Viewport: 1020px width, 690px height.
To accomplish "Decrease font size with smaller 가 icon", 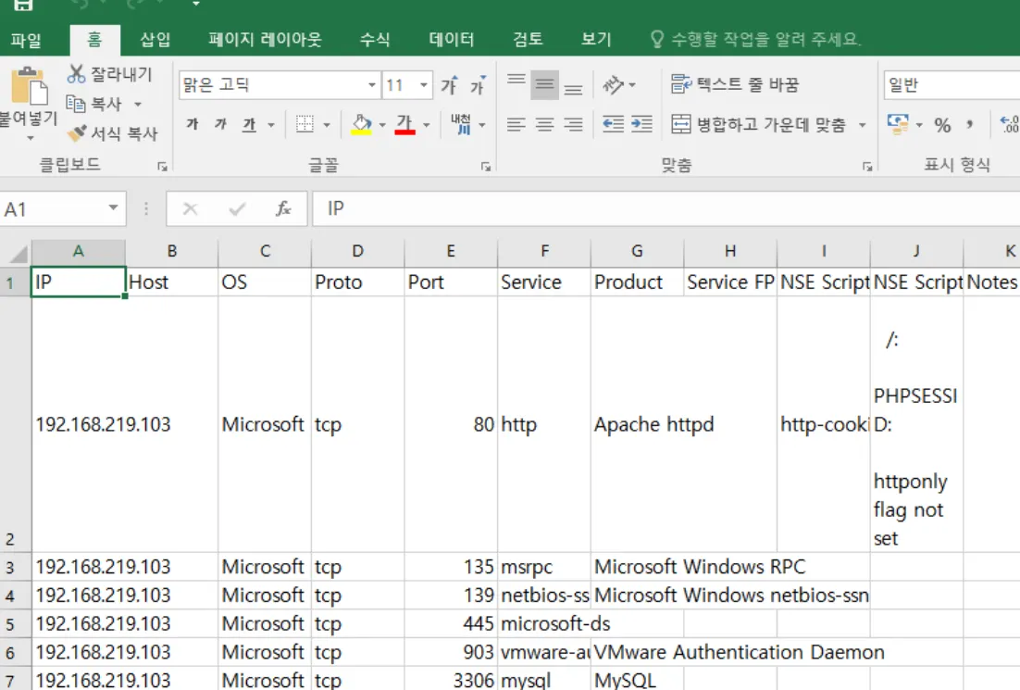I will coord(479,85).
